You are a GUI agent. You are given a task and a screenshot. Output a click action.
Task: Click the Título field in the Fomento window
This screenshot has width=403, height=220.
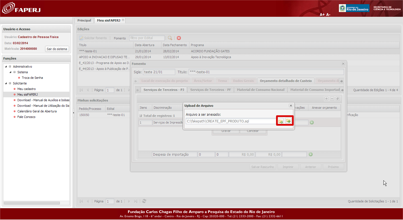click(x=266, y=72)
